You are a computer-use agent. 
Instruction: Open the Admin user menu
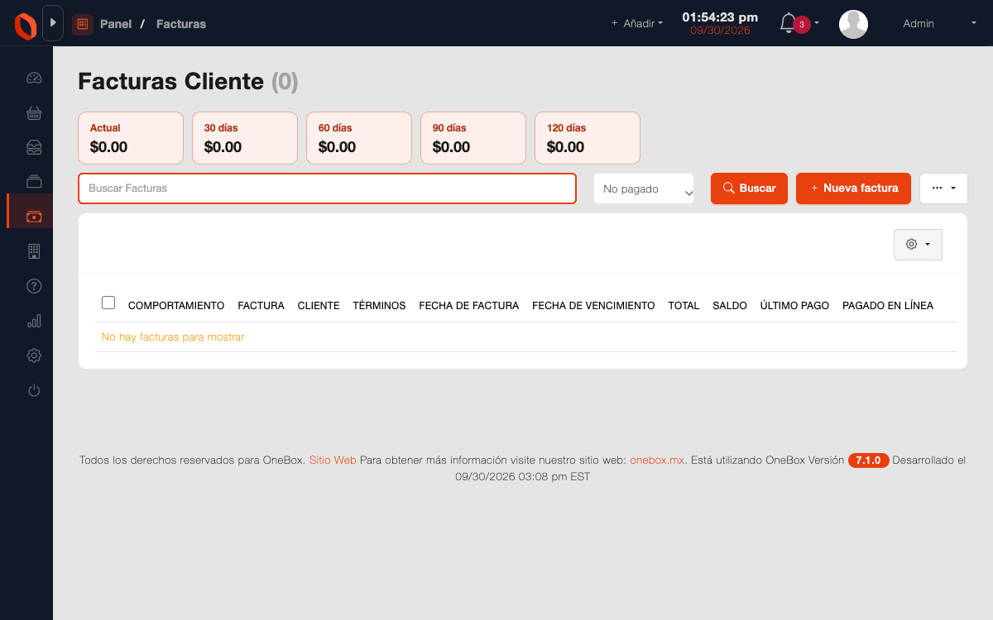[x=940, y=24]
